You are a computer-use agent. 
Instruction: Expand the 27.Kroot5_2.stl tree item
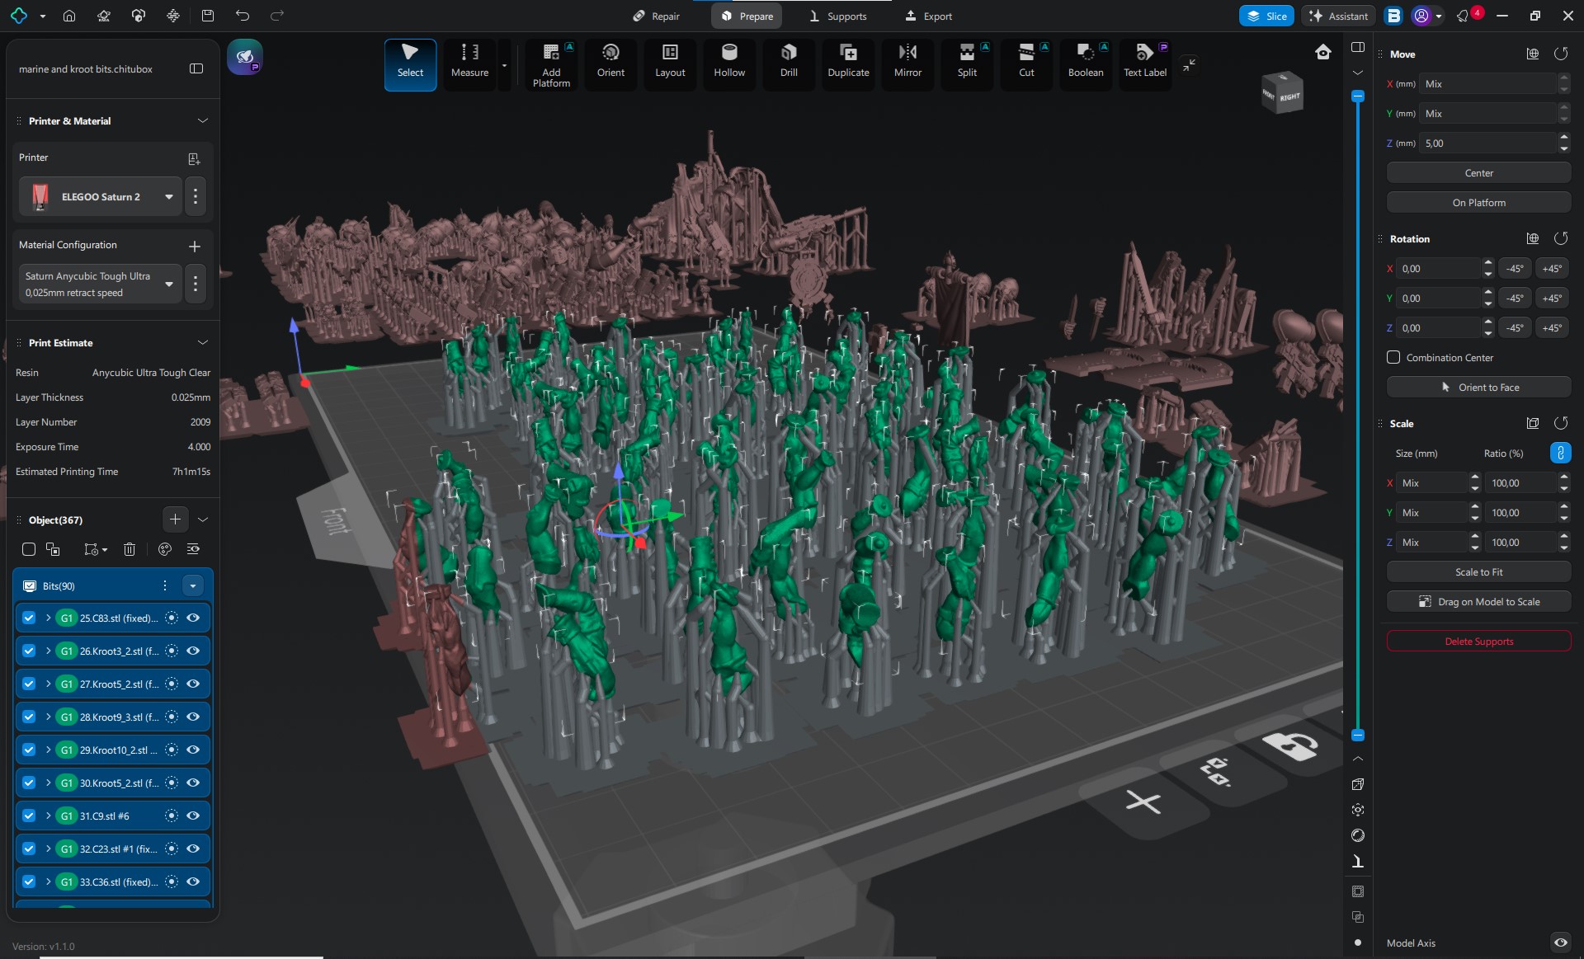click(48, 684)
